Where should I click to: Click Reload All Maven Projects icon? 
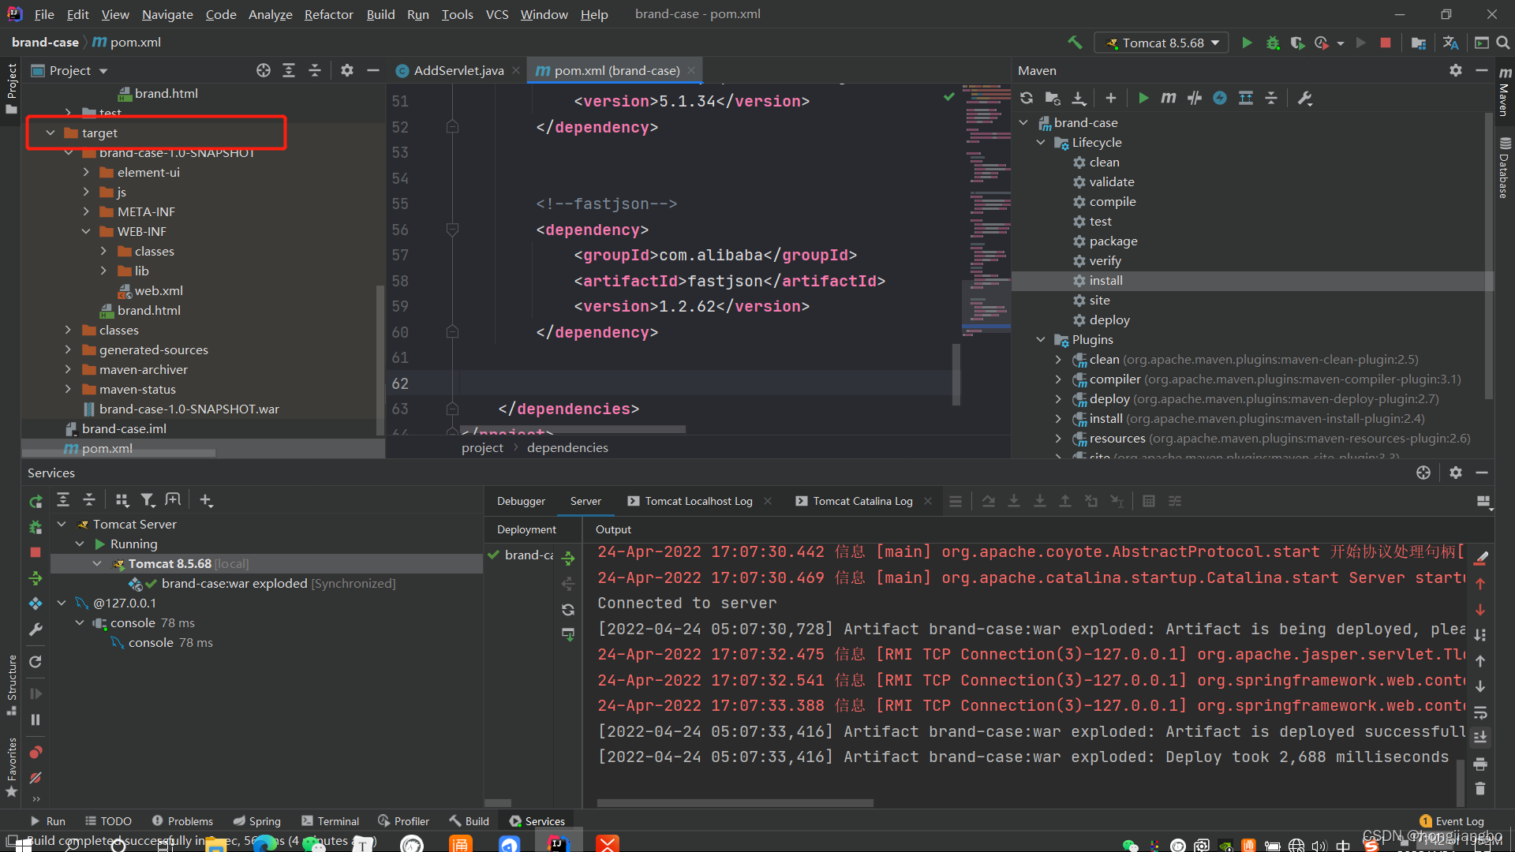[1026, 98]
